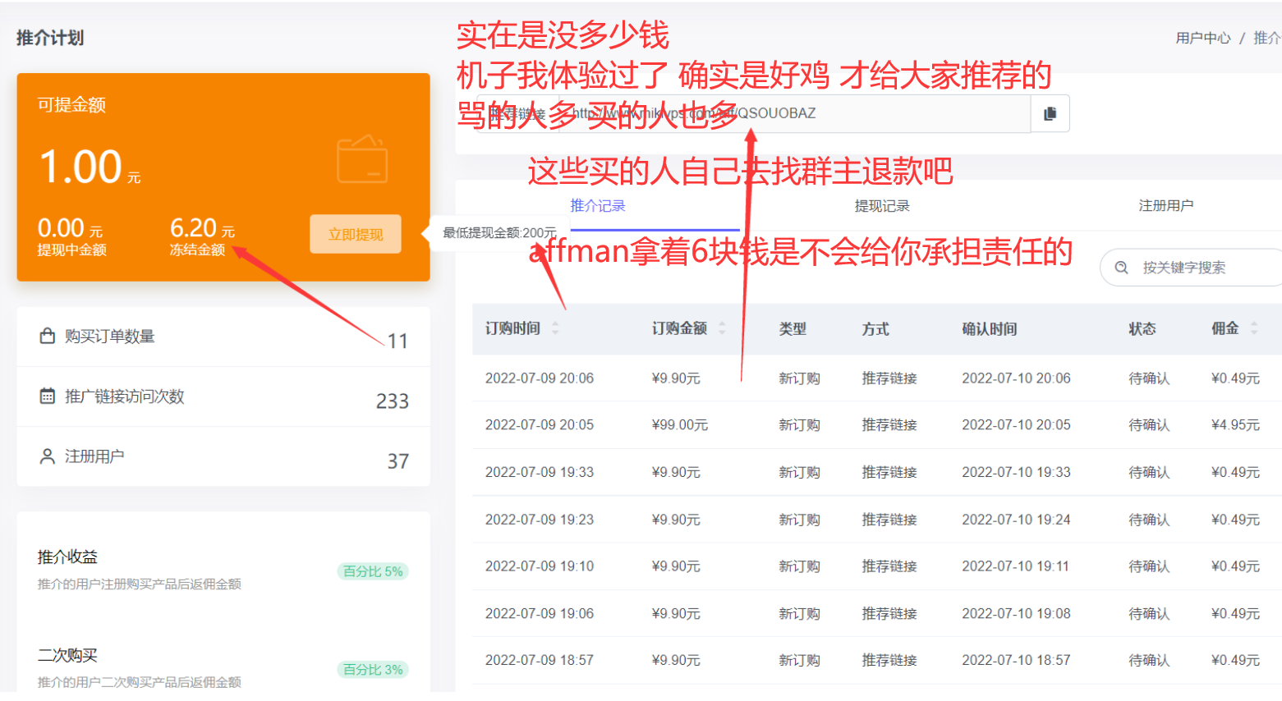This screenshot has width=1282, height=701.
Task: Click the ¥4.95元 commission value
Action: 1235,425
